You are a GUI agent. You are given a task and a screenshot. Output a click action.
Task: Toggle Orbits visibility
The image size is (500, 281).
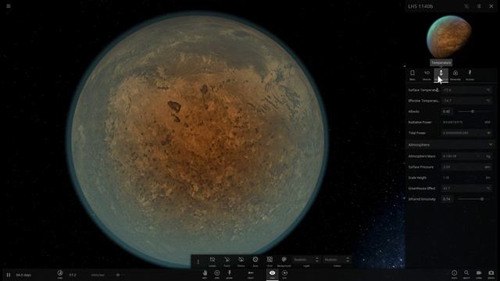241,261
